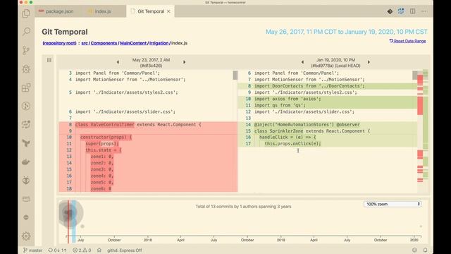Open the Manage settings gear

26,236
